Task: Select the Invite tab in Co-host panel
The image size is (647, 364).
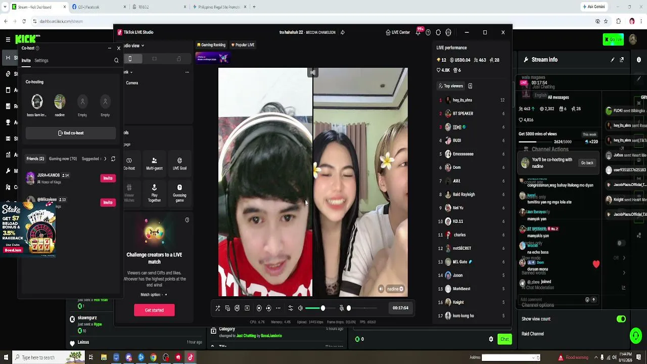Action: point(26,61)
